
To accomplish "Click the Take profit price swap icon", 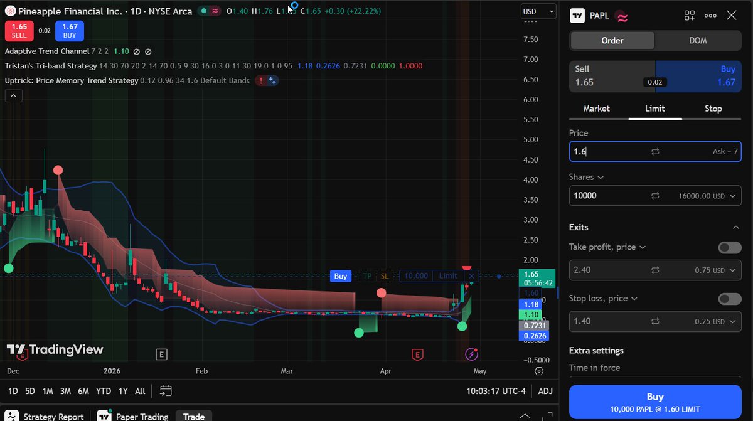I will pyautogui.click(x=655, y=270).
